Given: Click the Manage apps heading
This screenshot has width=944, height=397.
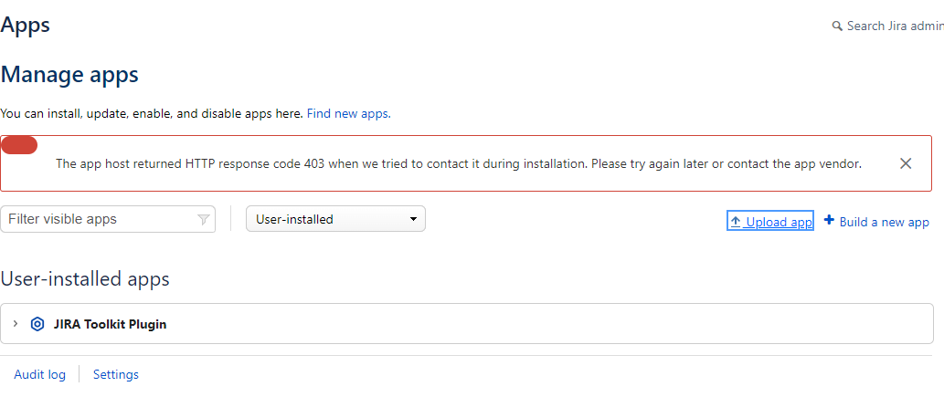Looking at the screenshot, I should point(69,75).
